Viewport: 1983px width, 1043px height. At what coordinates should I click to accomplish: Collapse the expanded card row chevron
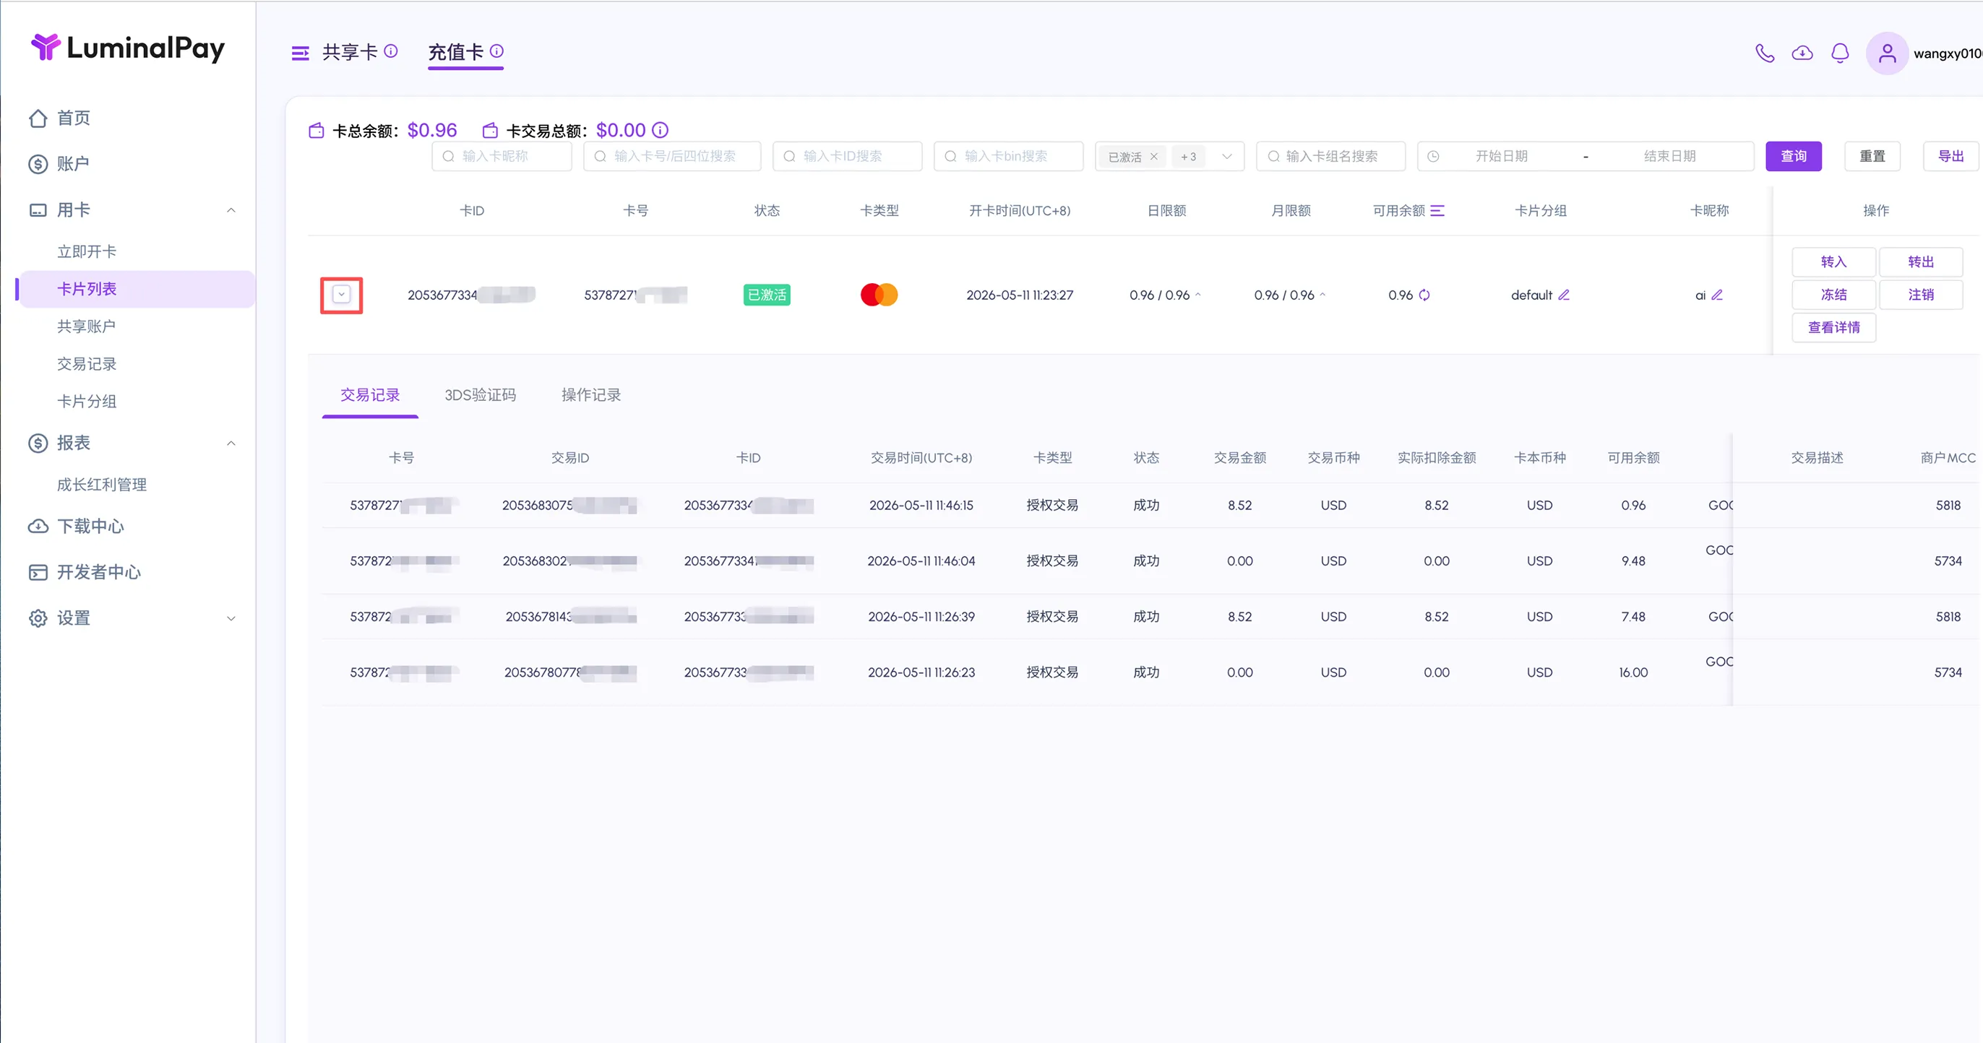tap(342, 295)
